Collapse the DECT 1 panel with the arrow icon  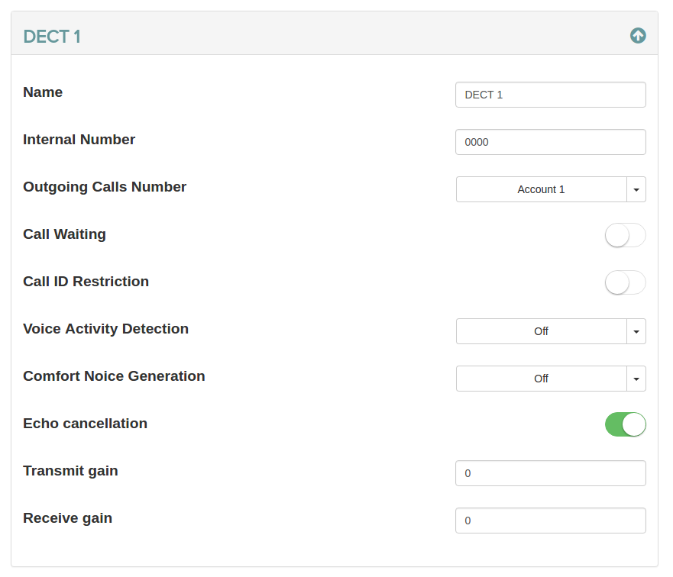click(638, 36)
